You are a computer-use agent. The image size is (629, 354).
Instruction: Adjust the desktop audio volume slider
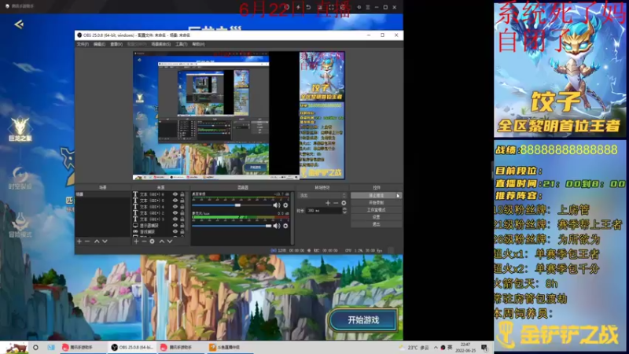(236, 205)
